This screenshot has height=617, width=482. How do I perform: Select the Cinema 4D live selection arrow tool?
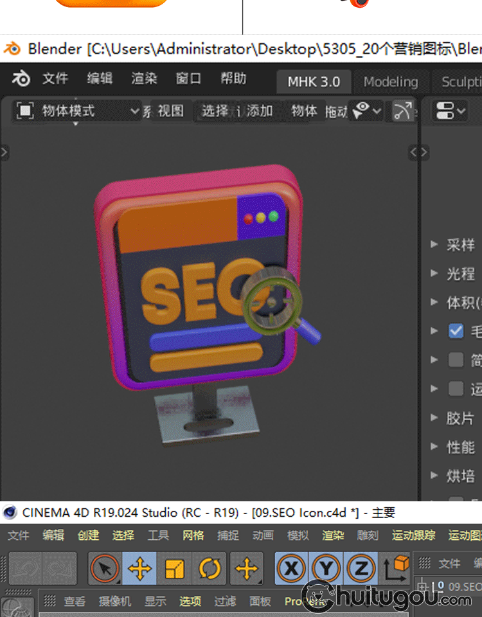click(105, 568)
